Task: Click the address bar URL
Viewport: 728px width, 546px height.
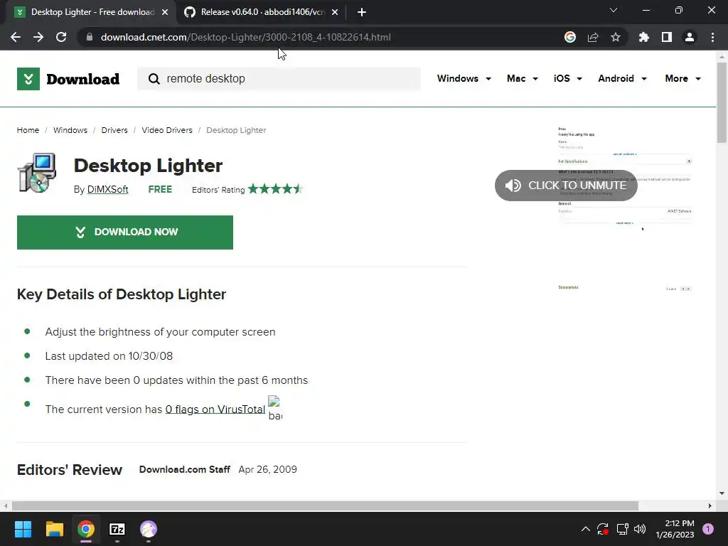Action: 245,37
